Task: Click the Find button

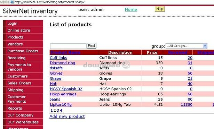Action: [x=92, y=46]
